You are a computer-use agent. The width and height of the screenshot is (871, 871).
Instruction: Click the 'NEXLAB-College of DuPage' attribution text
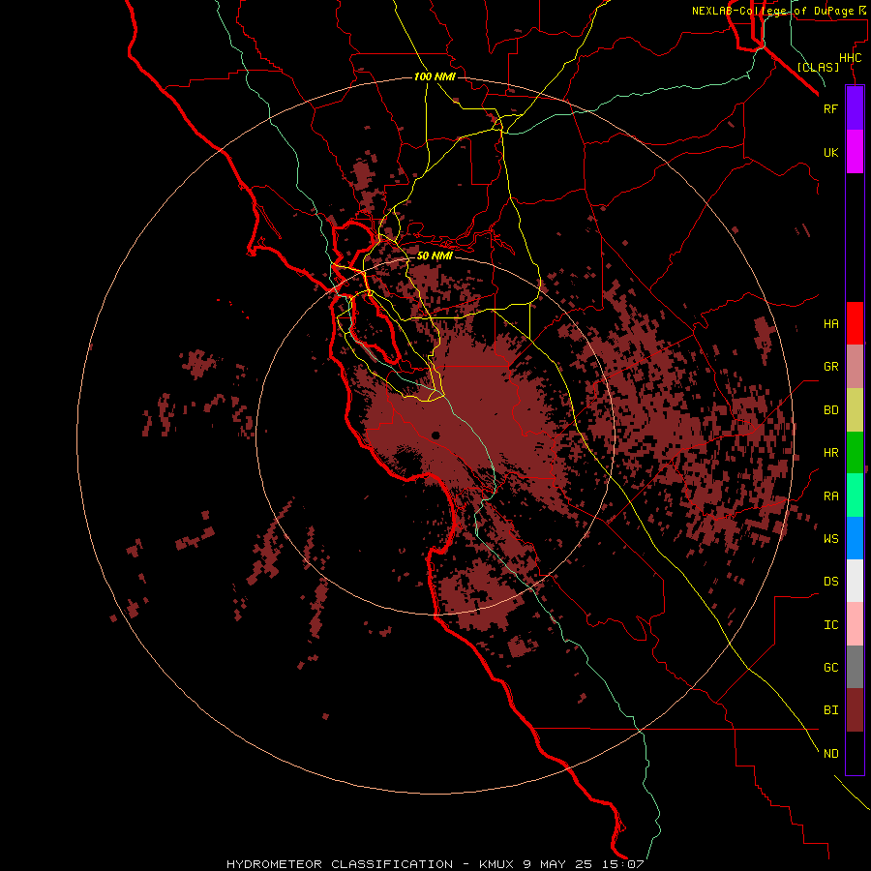click(774, 11)
